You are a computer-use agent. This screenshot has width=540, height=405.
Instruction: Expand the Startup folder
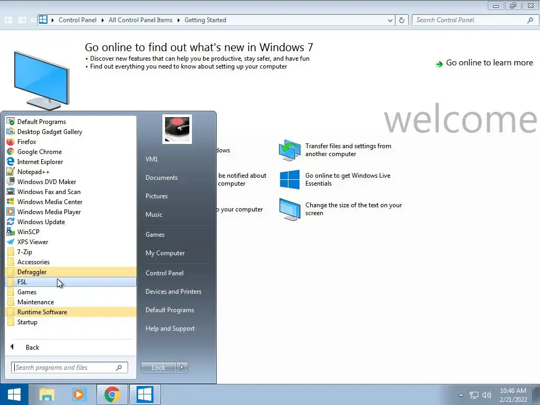click(x=71, y=322)
